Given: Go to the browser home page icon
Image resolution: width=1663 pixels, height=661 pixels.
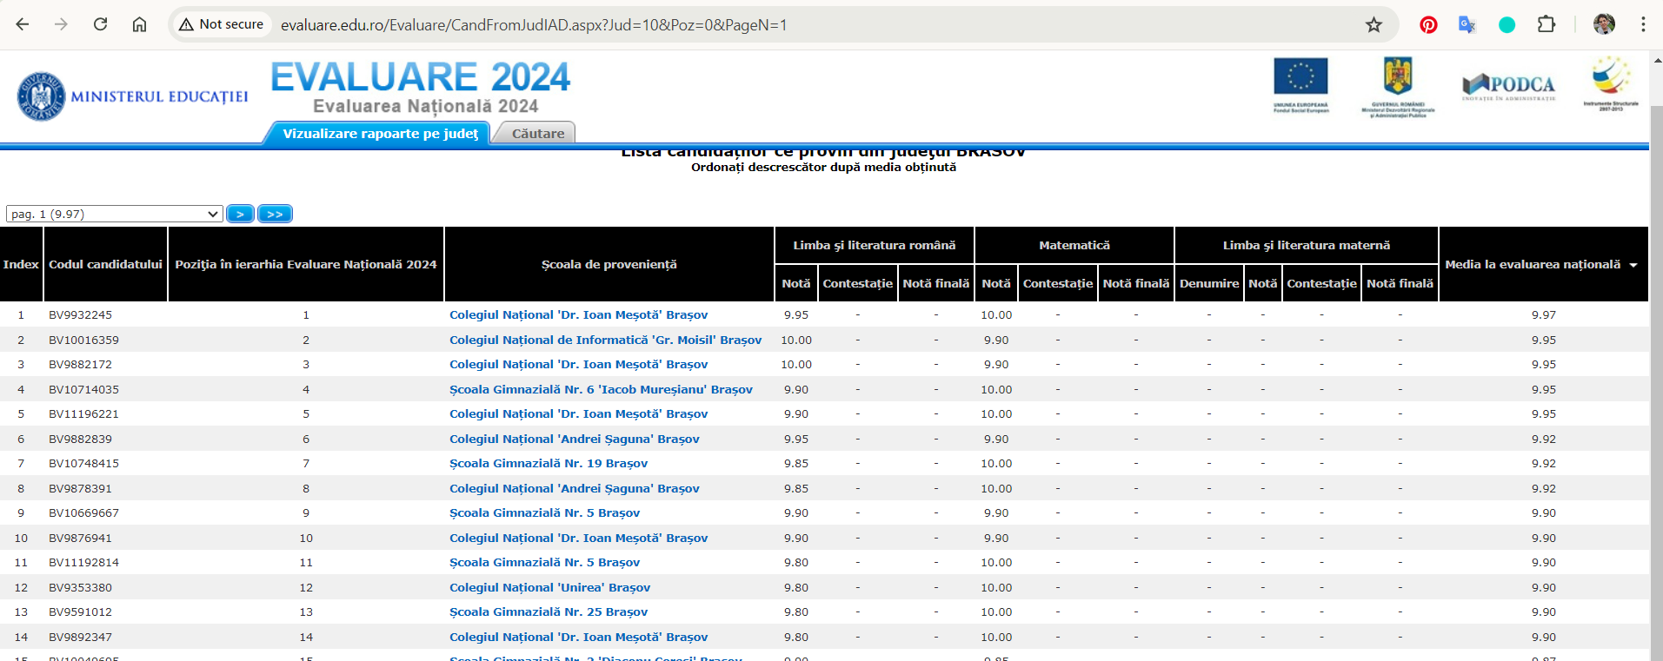Looking at the screenshot, I should coord(139,24).
